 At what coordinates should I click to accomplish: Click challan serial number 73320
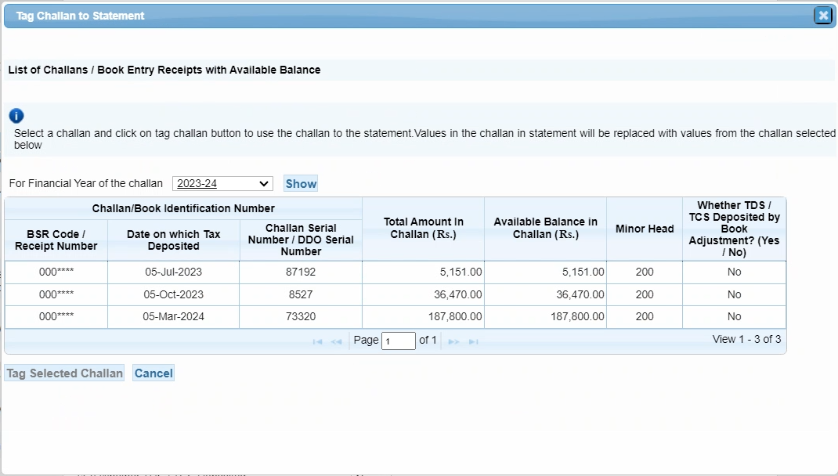301,316
